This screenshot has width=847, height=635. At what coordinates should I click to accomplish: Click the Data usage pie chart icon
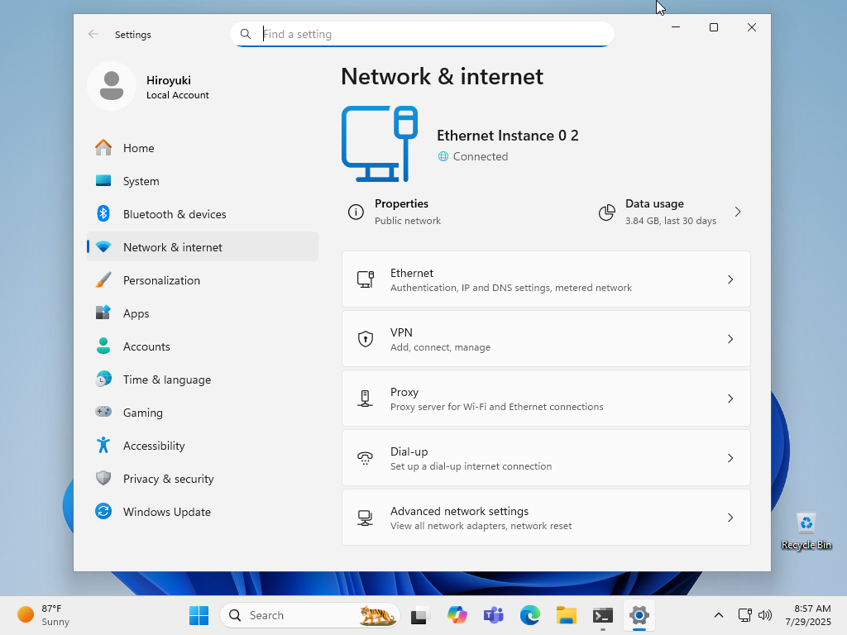606,212
